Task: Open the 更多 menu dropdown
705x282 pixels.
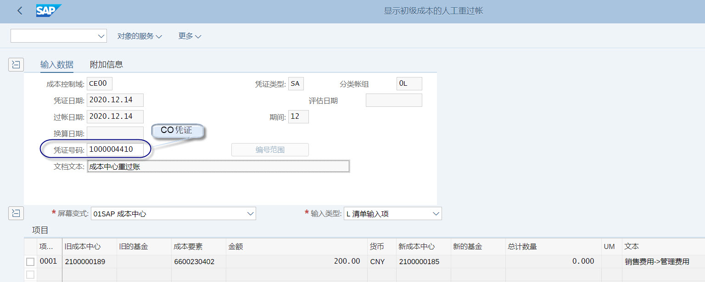Action: coord(189,35)
